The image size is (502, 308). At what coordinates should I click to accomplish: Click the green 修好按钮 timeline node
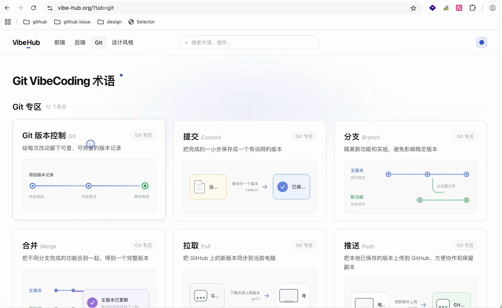click(x=145, y=186)
